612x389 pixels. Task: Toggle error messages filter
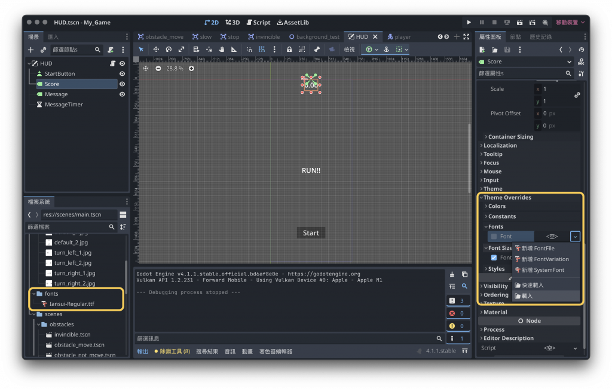pos(458,313)
